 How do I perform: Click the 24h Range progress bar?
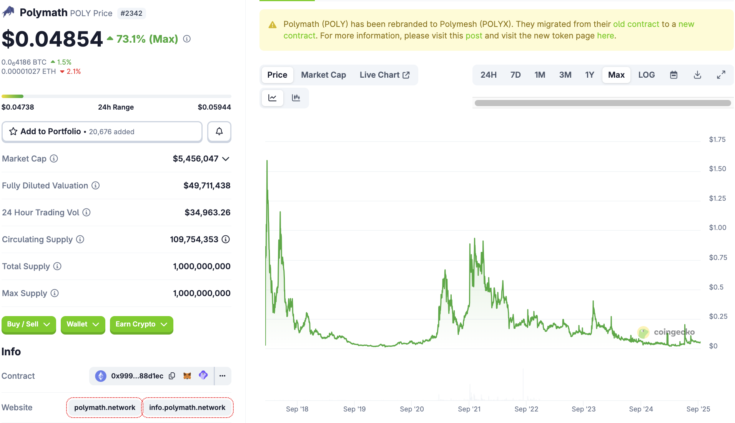(116, 96)
